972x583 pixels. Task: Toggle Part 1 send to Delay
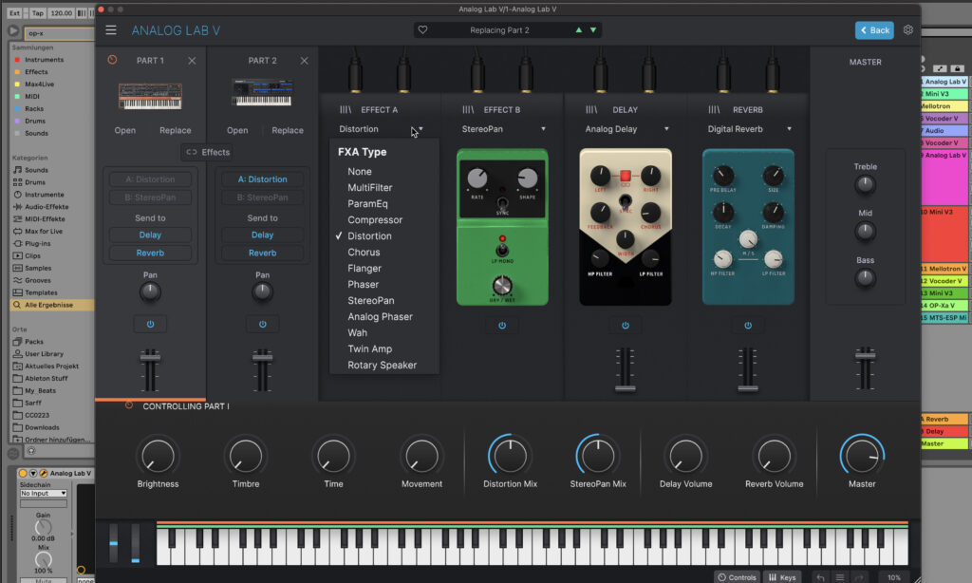tap(150, 235)
